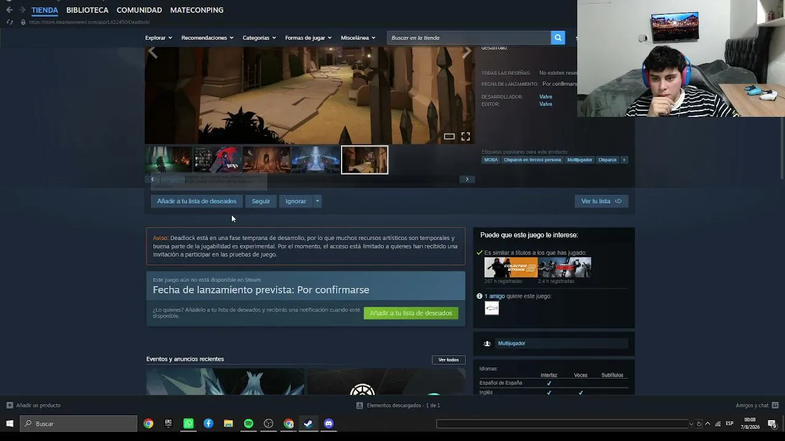Expand the Recomendaciones dropdown menu

(207, 38)
